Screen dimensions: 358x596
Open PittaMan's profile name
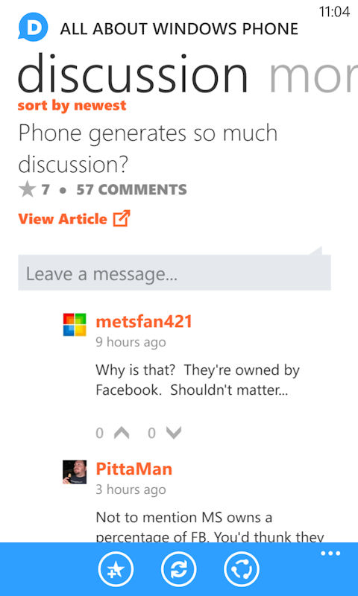(x=134, y=469)
